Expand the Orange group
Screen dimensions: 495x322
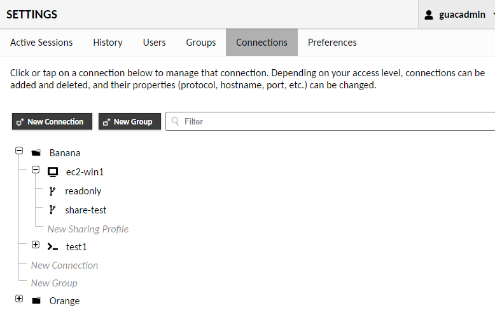click(x=19, y=299)
